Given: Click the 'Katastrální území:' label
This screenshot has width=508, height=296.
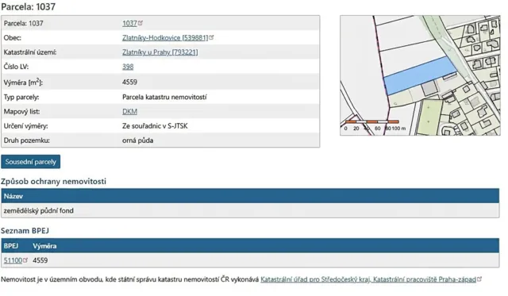Looking at the screenshot, I should pos(30,52).
